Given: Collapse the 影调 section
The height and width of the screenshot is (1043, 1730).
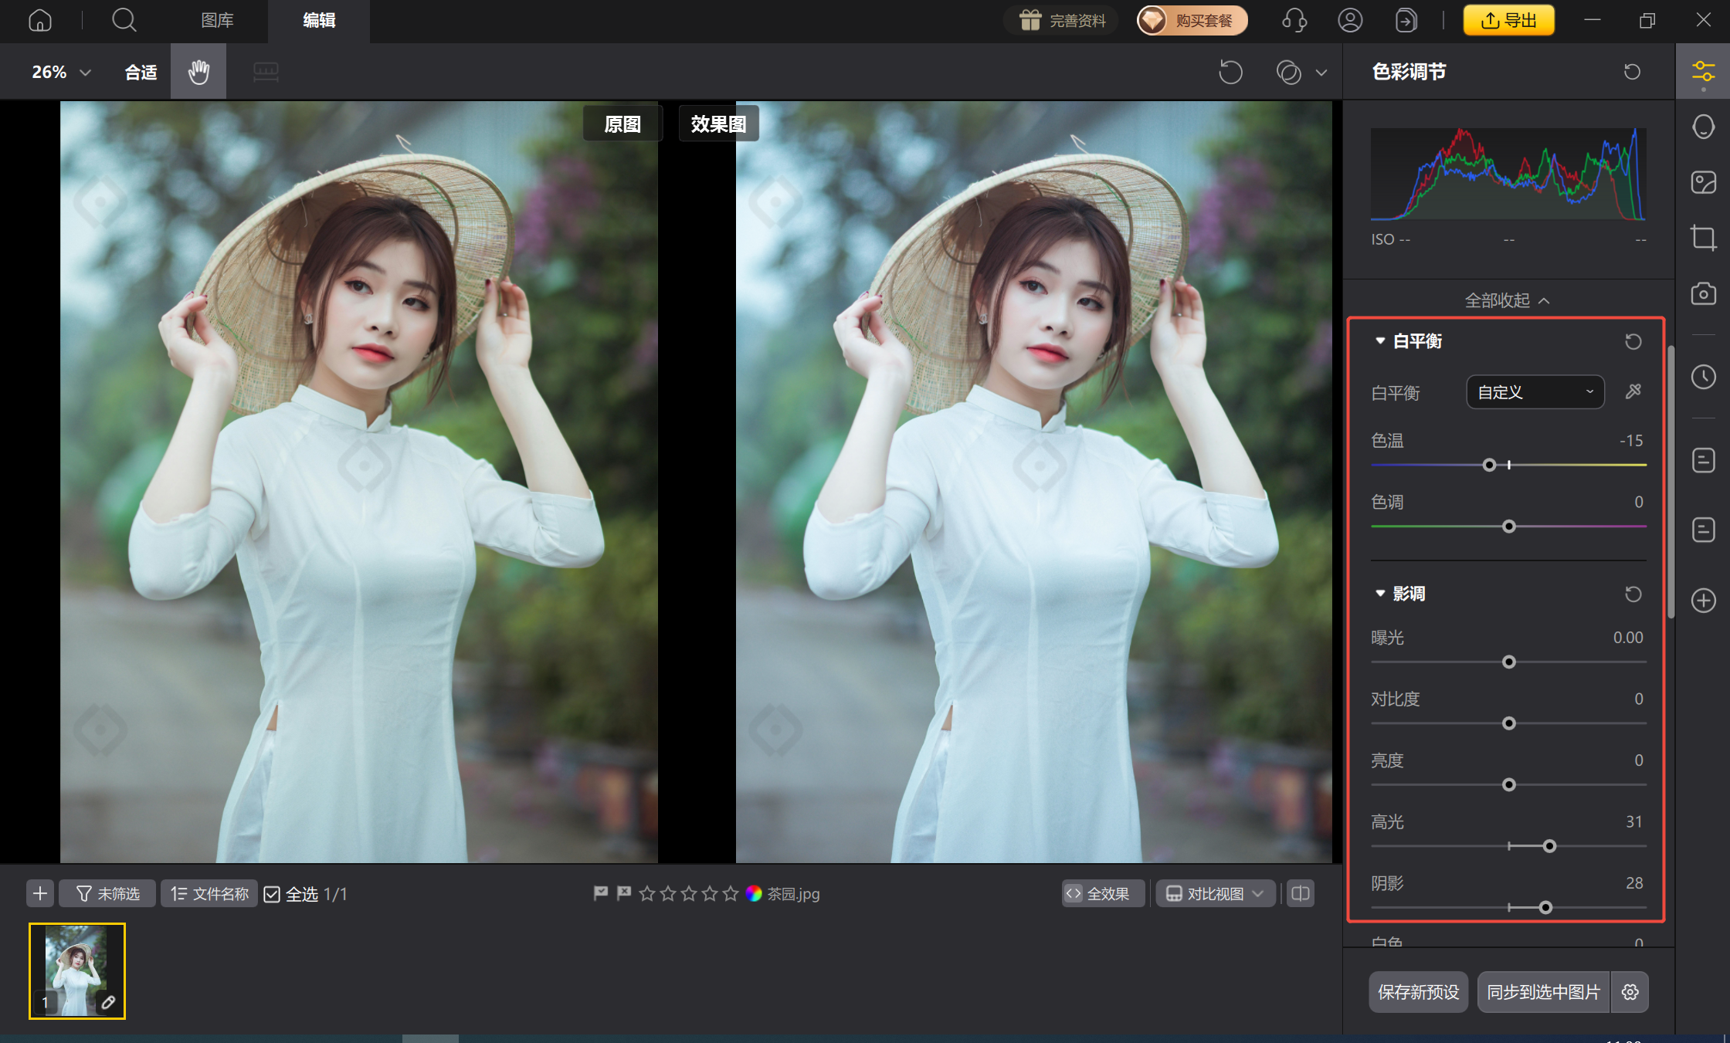Looking at the screenshot, I should pyautogui.click(x=1380, y=593).
